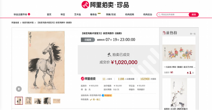Select the horse legs detail thumbnail
The width and height of the screenshot is (212, 110).
tap(28, 101)
